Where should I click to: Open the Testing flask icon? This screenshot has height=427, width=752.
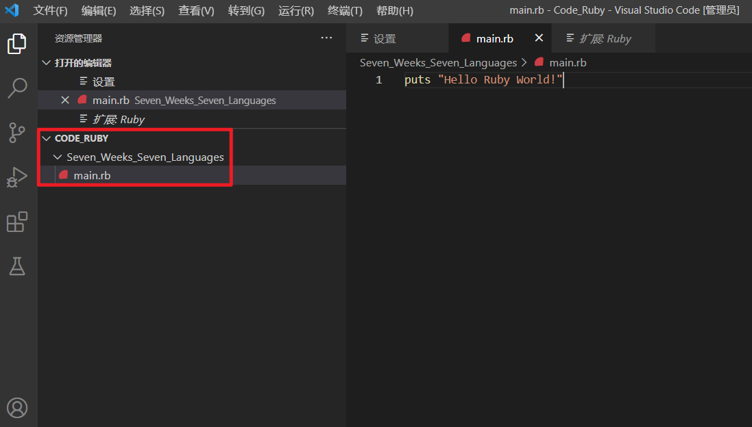17,266
